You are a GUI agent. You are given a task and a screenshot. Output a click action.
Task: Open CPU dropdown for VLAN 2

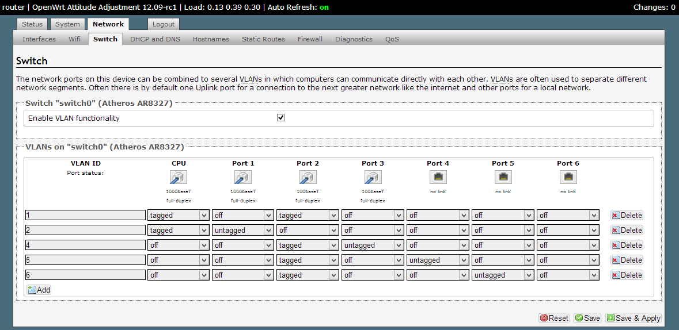coord(179,230)
